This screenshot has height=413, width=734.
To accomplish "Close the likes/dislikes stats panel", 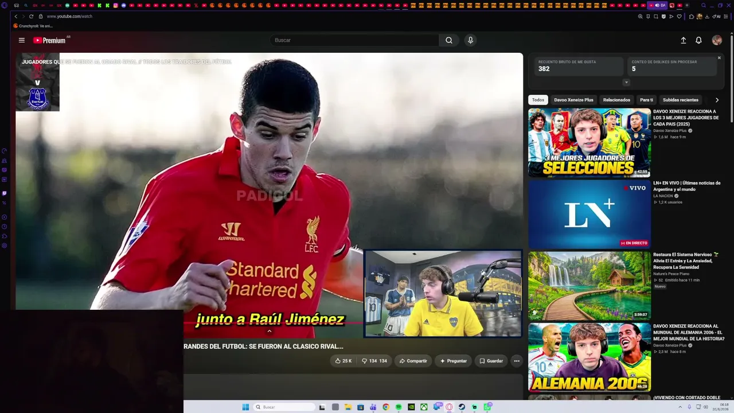I will [719, 58].
